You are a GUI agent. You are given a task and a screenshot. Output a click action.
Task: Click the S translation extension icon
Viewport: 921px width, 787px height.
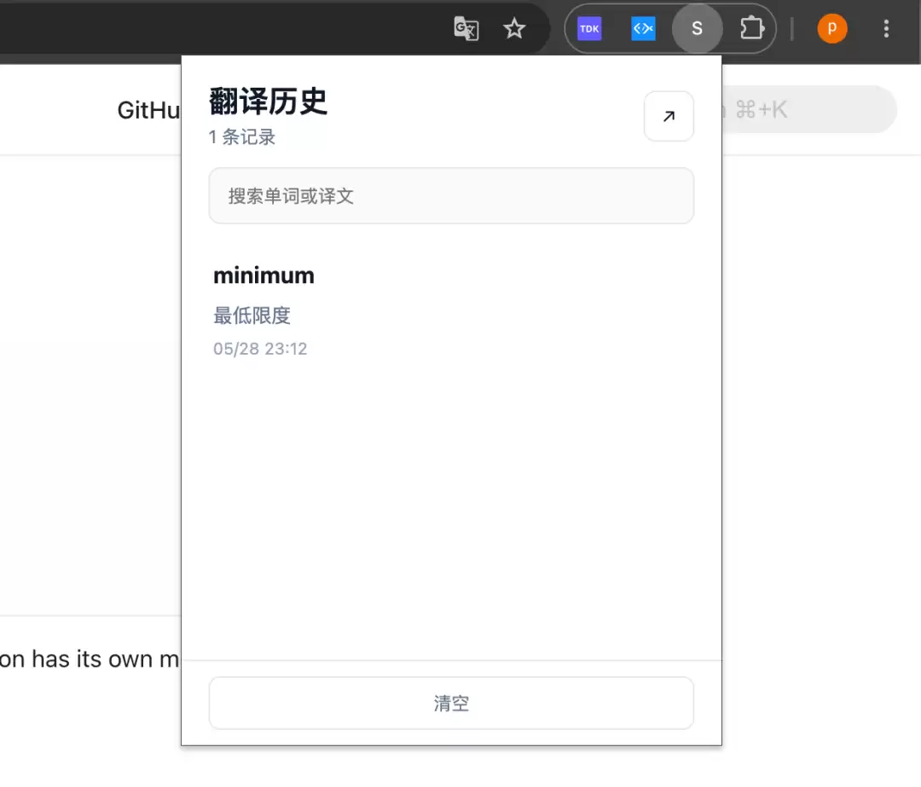697,28
